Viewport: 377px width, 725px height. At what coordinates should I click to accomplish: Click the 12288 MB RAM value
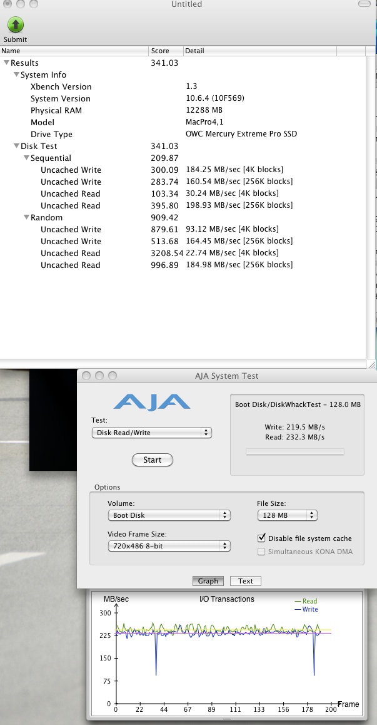click(x=204, y=110)
